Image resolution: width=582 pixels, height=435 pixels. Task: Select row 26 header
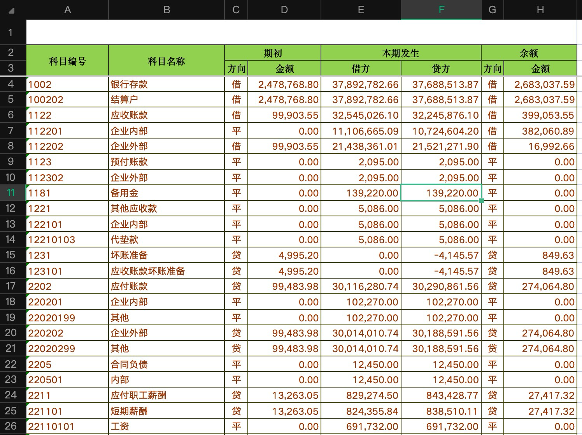pos(11,426)
